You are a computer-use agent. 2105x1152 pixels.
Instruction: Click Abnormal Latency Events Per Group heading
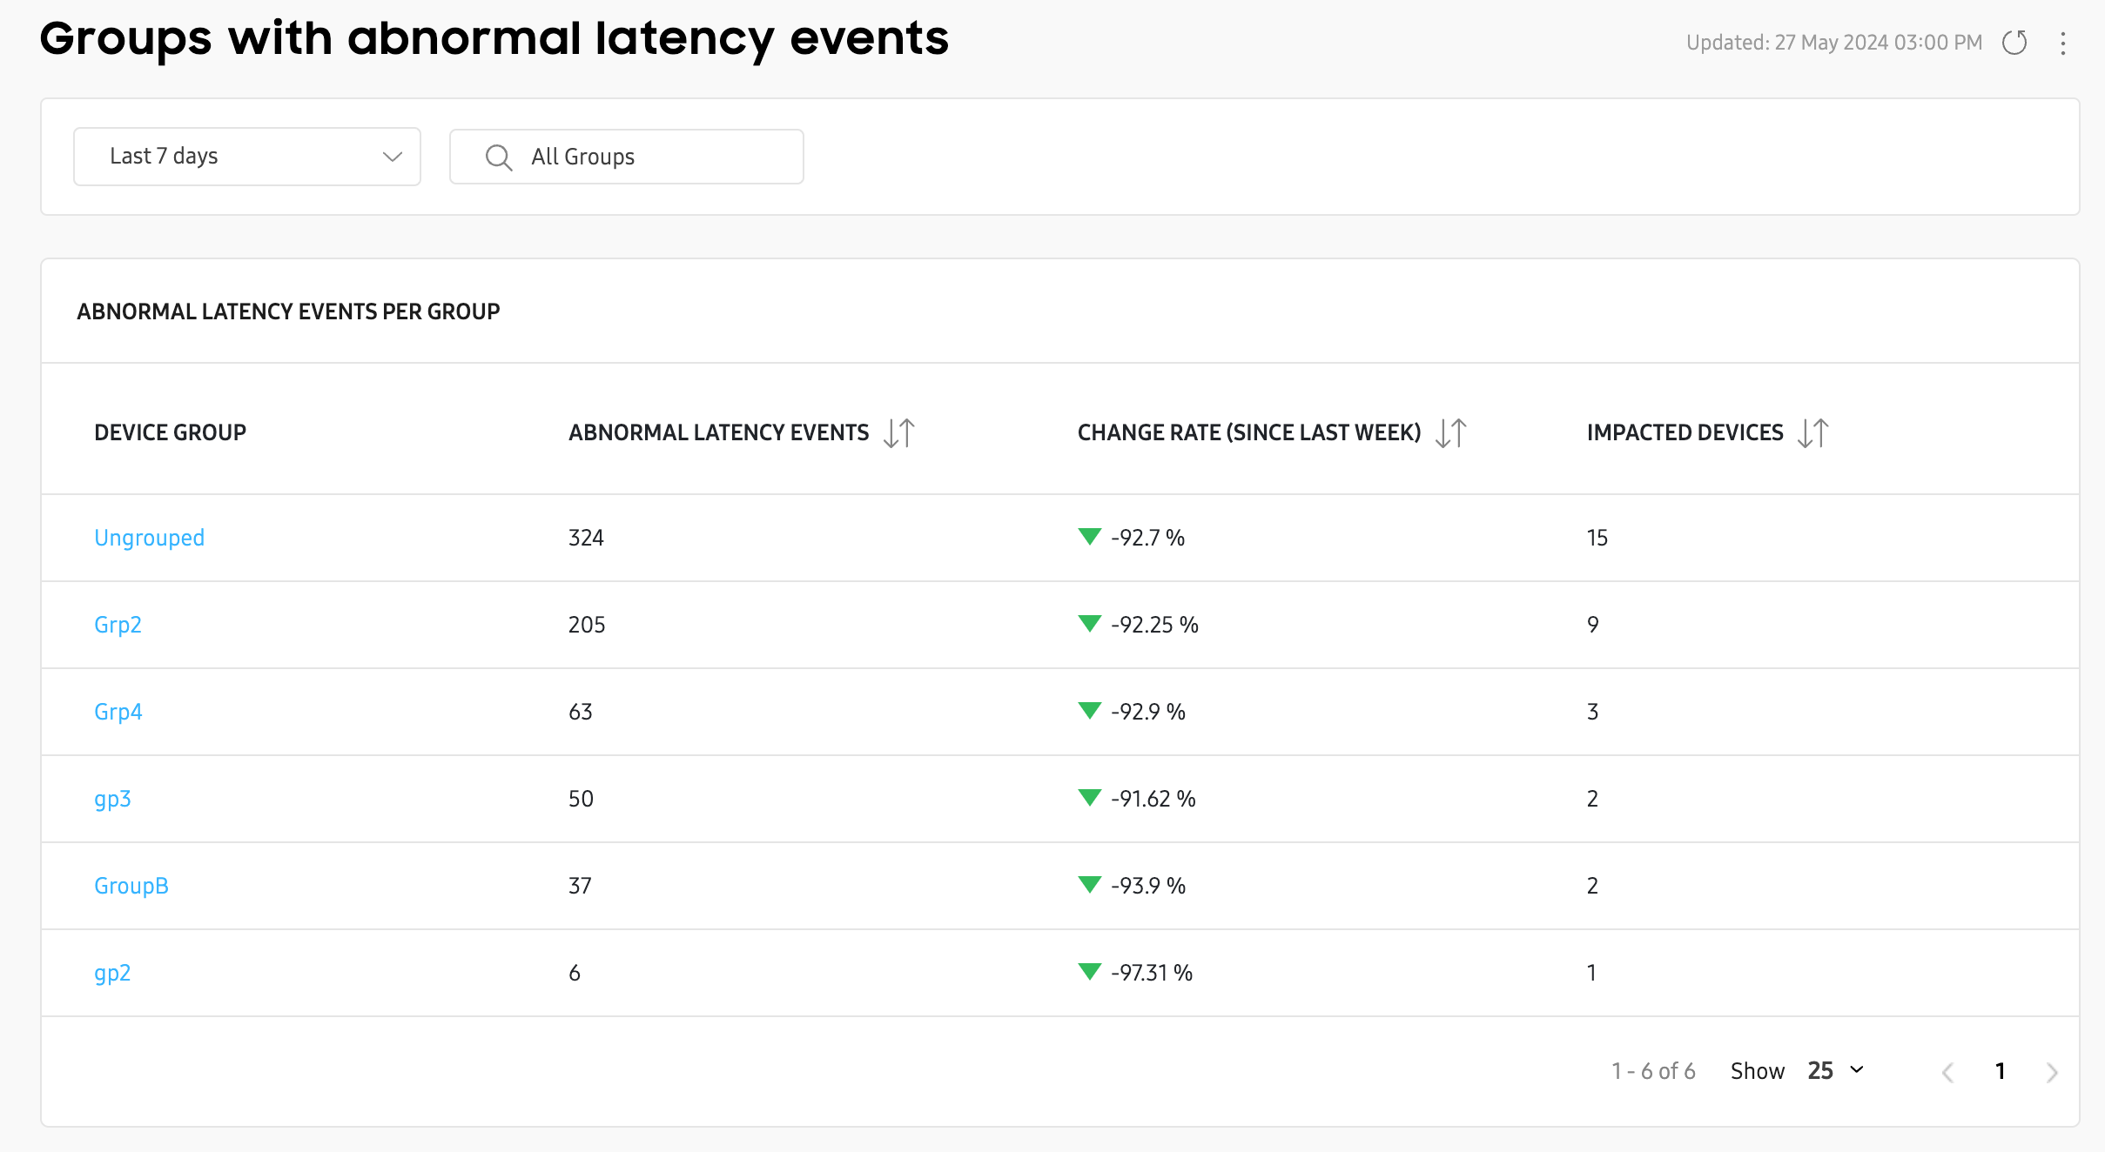coord(288,311)
